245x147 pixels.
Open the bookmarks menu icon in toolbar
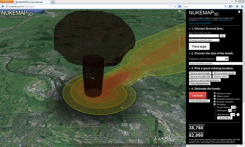click(231, 6)
